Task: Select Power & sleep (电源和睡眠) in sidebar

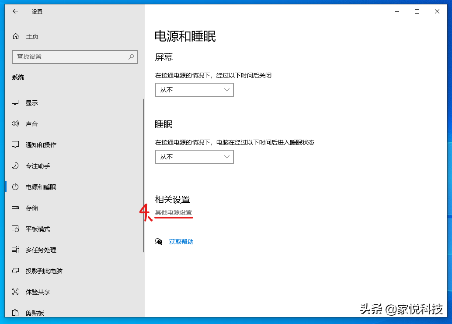Action: (x=41, y=187)
